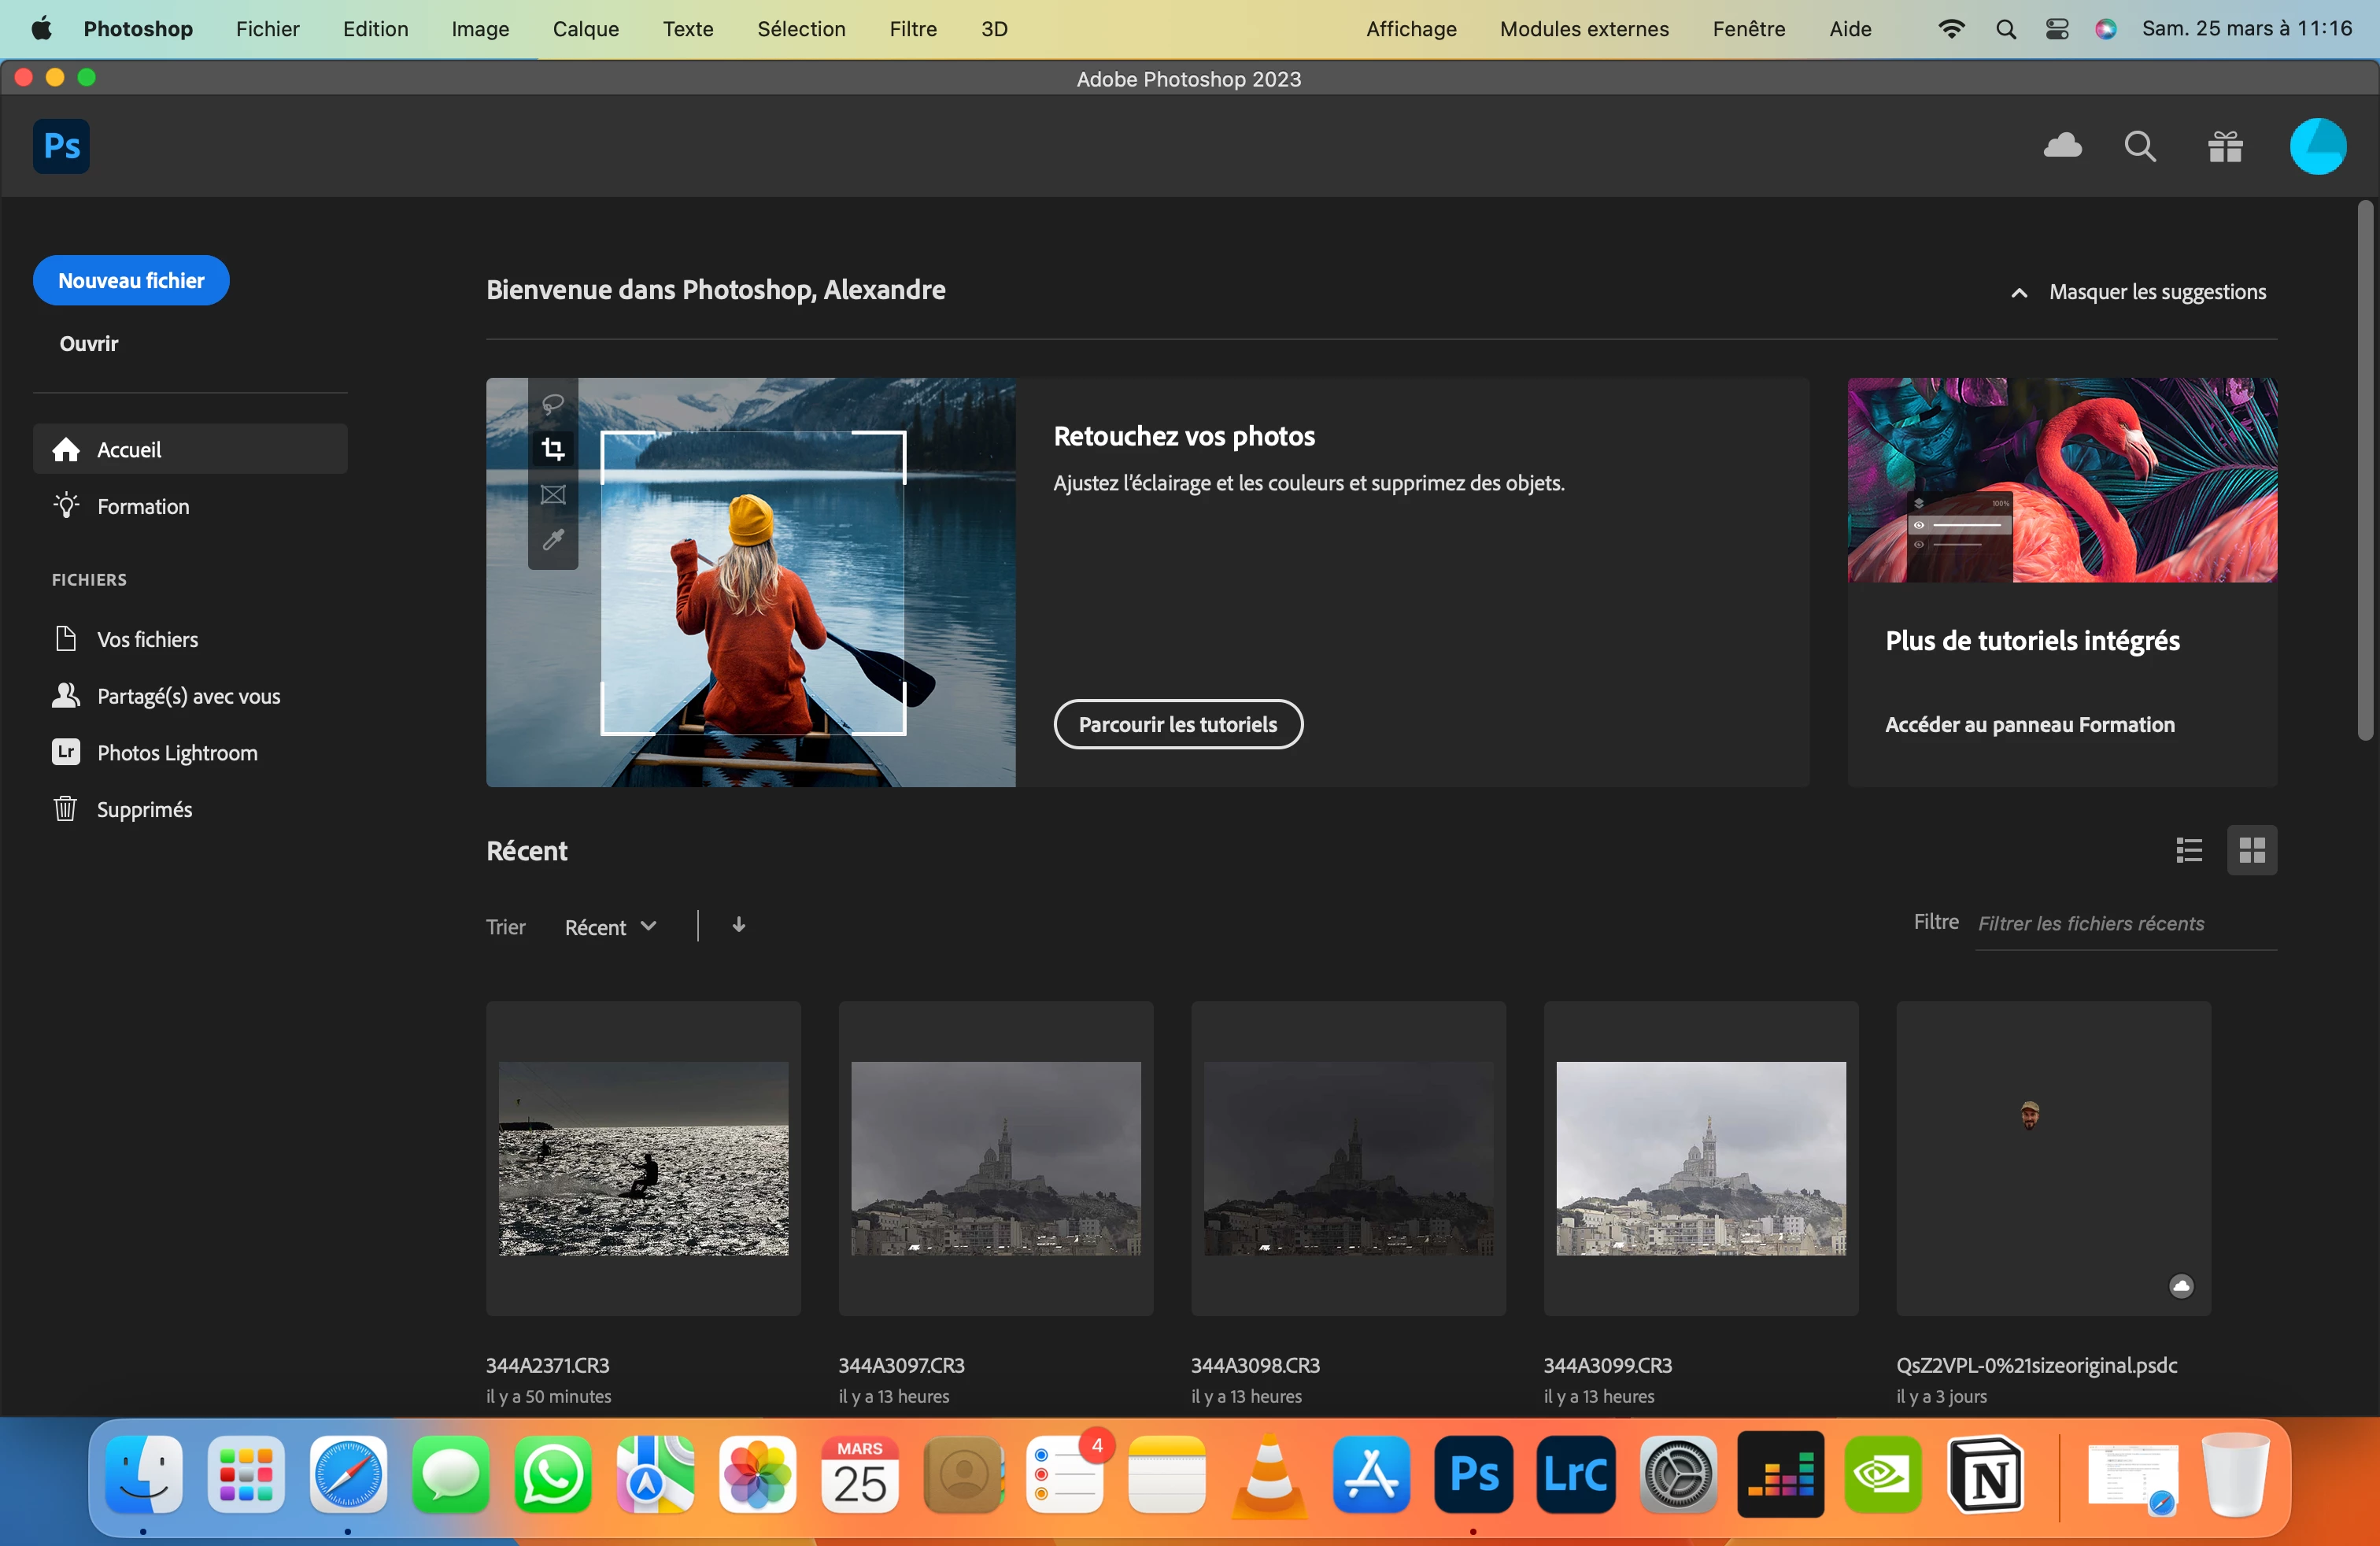Click the vertical scrollbar of the home screen
Image resolution: width=2380 pixels, height=1546 pixels.
click(x=2364, y=470)
